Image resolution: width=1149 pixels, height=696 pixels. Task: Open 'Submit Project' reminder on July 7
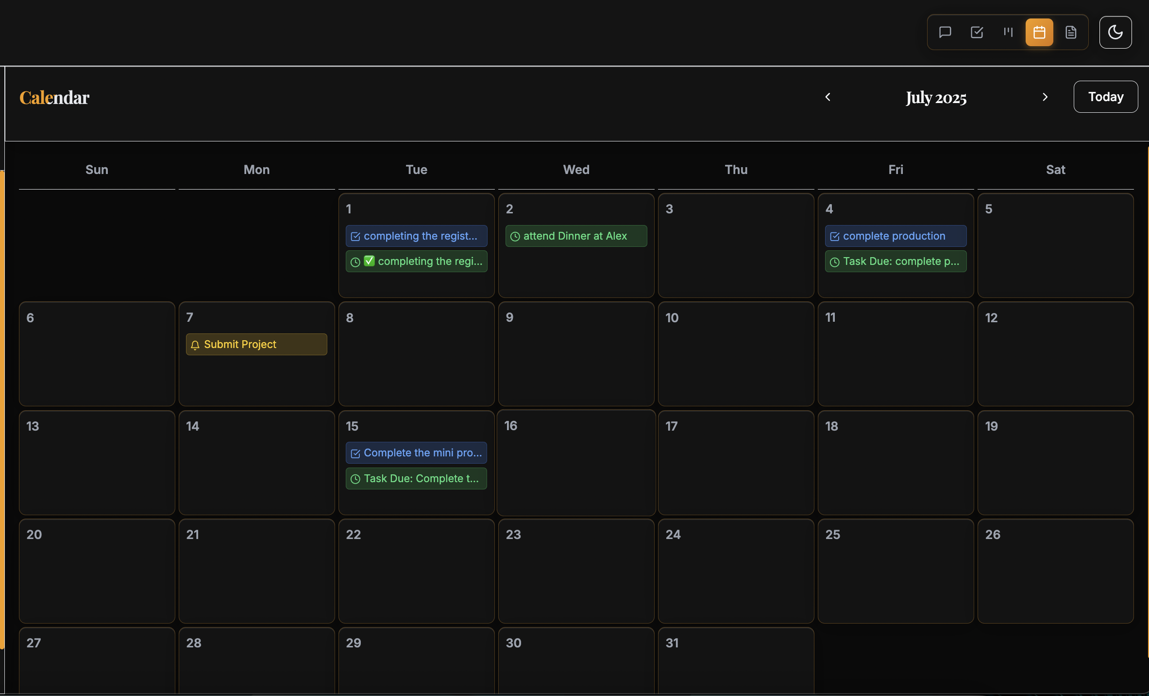tap(256, 344)
